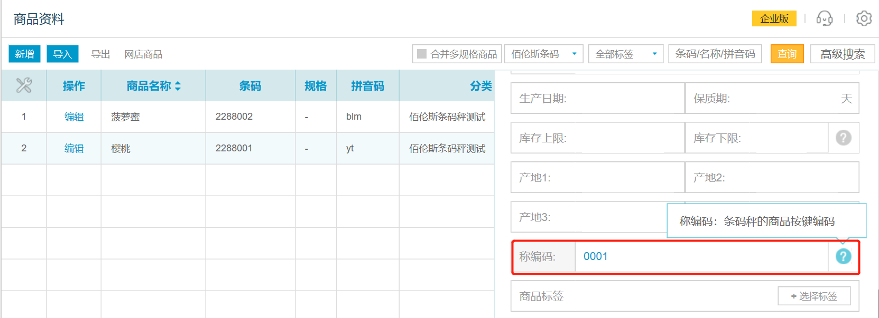The height and width of the screenshot is (318, 879).
Task: Click the 拼音码 column header
Action: [367, 86]
